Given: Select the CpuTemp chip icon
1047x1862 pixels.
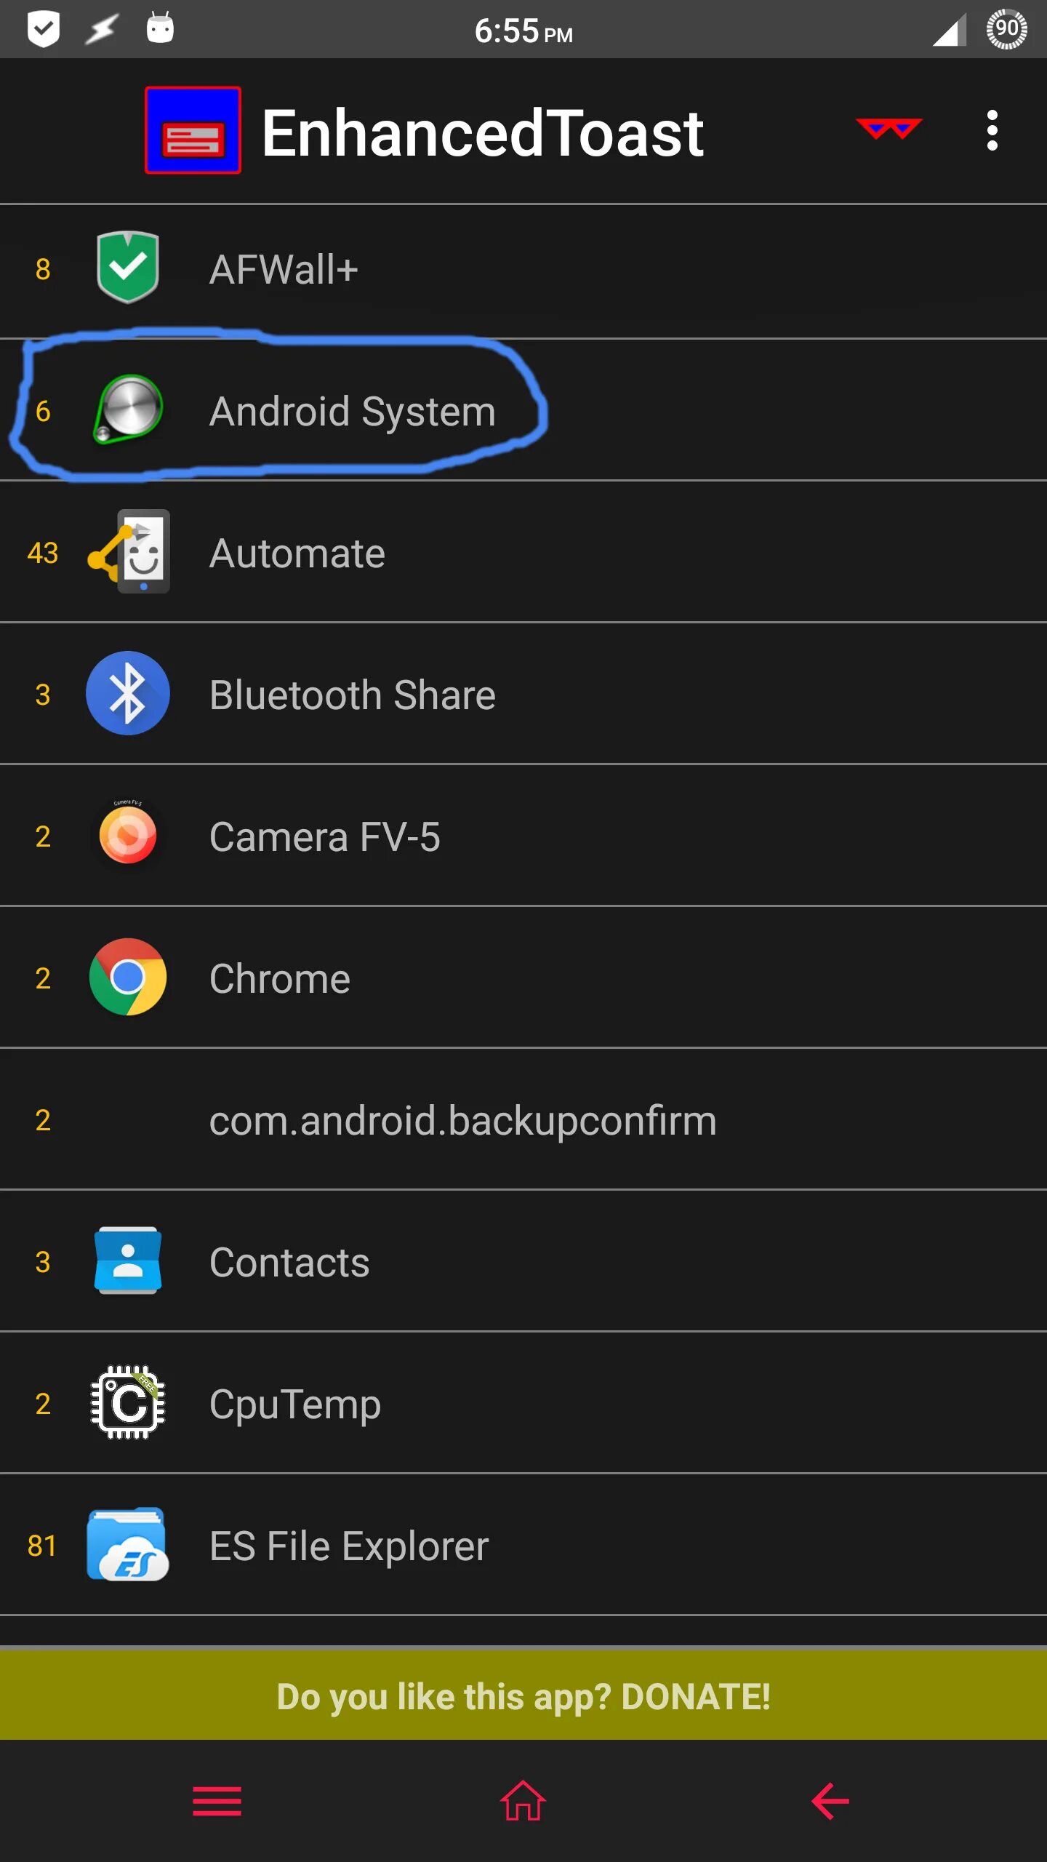Looking at the screenshot, I should coord(128,1402).
